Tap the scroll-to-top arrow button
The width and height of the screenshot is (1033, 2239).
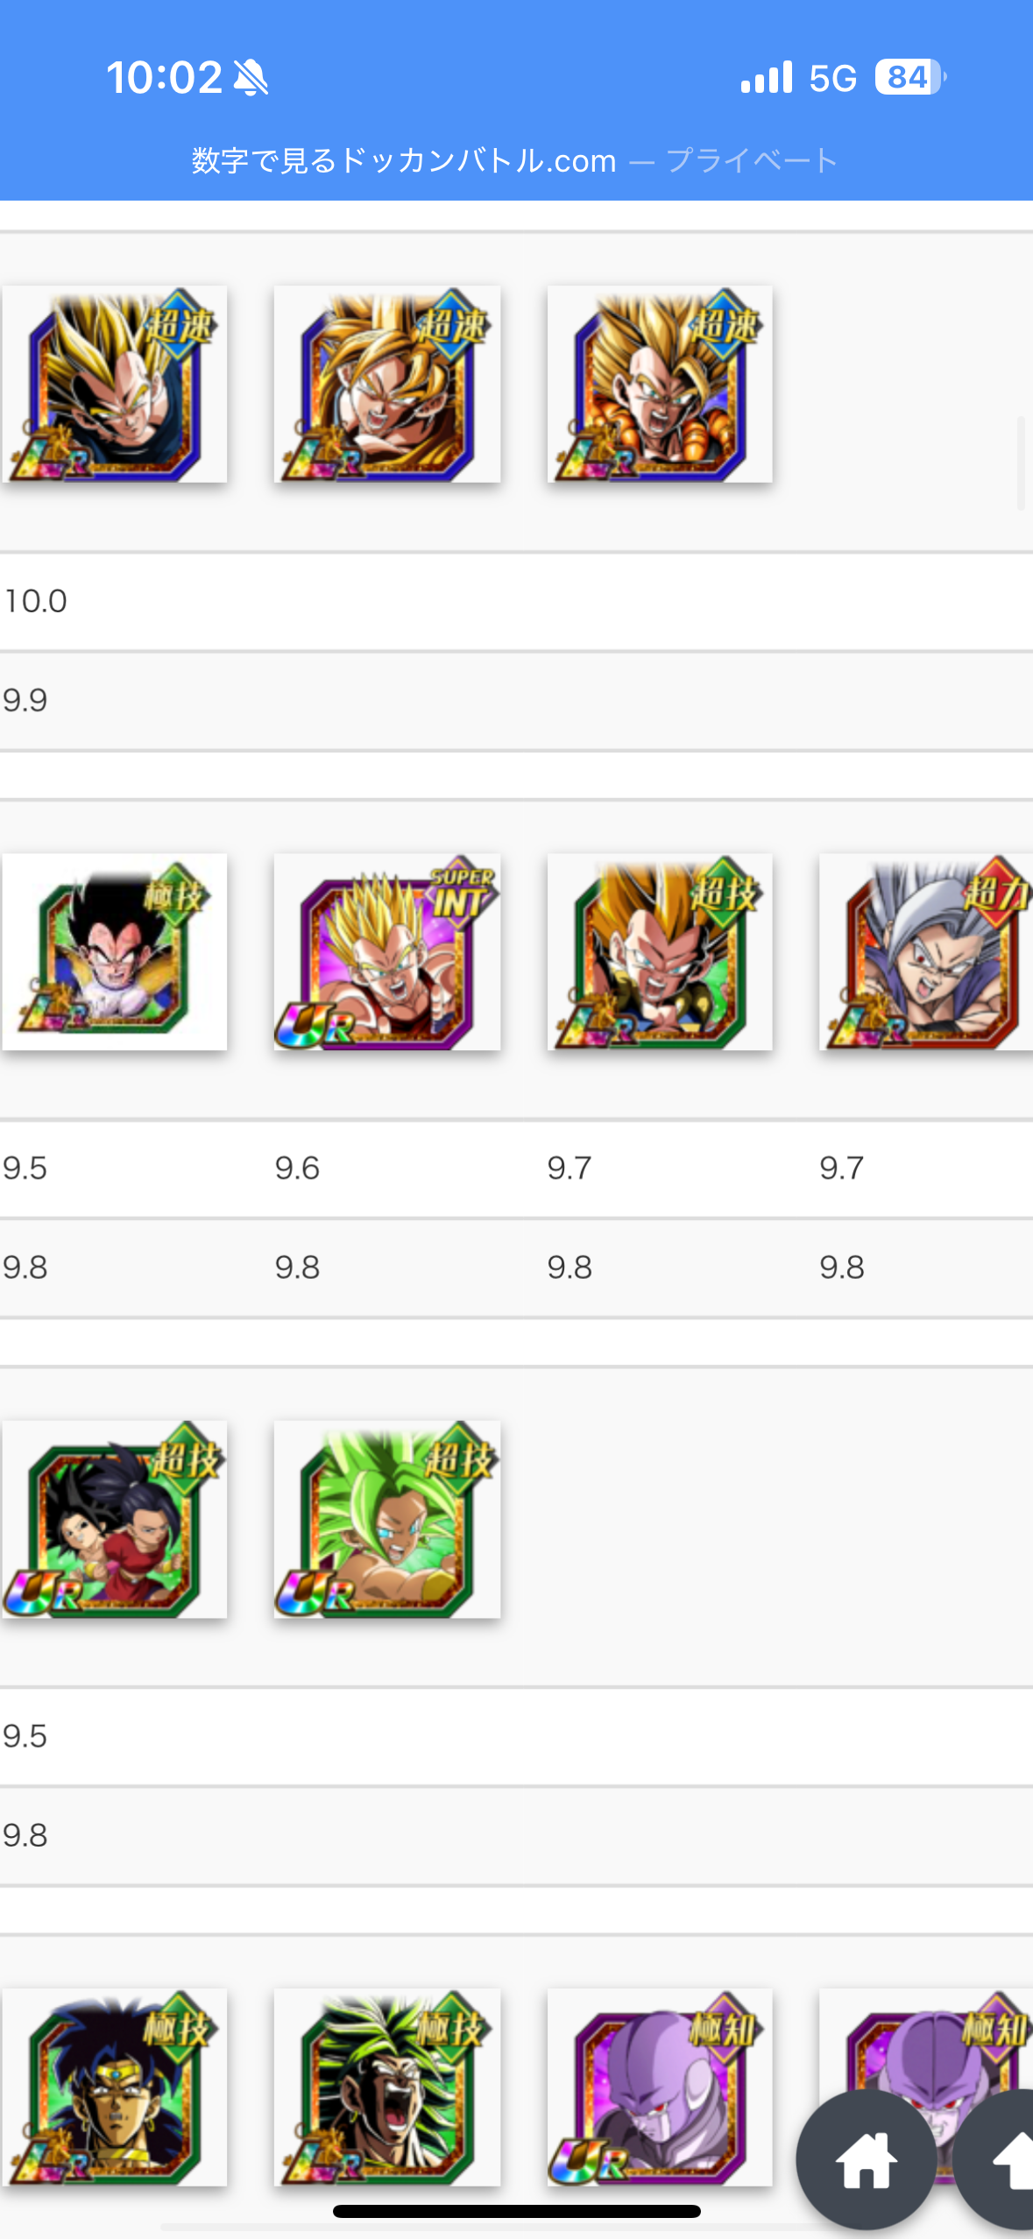point(999,2159)
